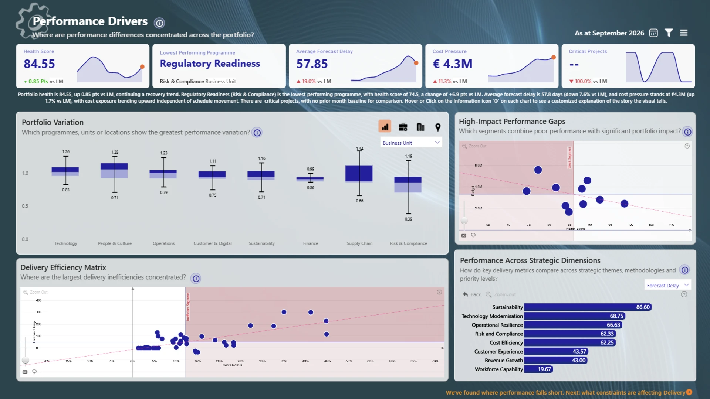Zoom out of the High-Impact gaps chart

pyautogui.click(x=474, y=146)
